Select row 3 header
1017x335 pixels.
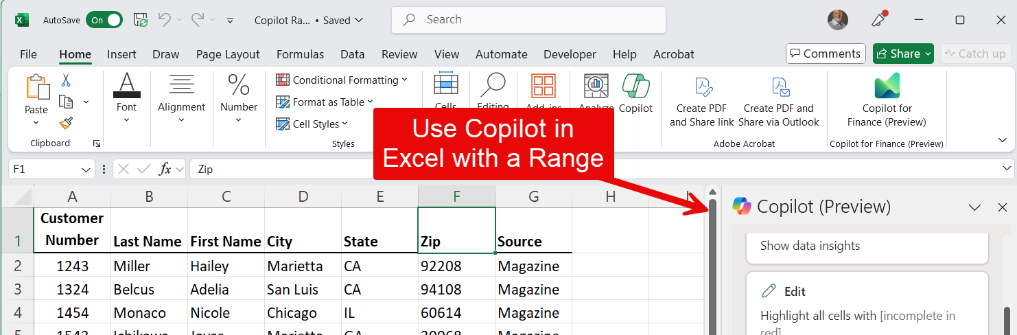click(x=17, y=289)
